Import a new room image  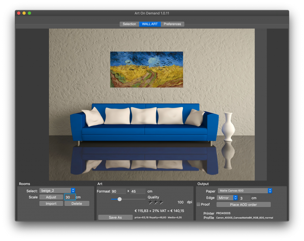pyautogui.click(x=51, y=204)
